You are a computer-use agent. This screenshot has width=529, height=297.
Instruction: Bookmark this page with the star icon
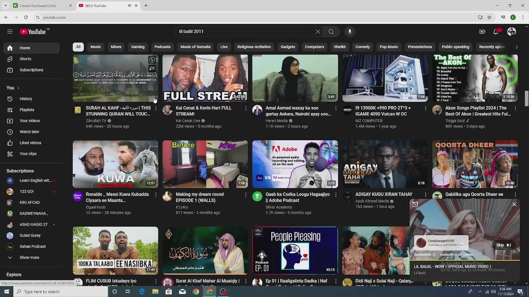489,17
